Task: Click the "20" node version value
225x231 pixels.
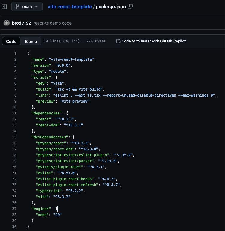Action: pos(57,215)
